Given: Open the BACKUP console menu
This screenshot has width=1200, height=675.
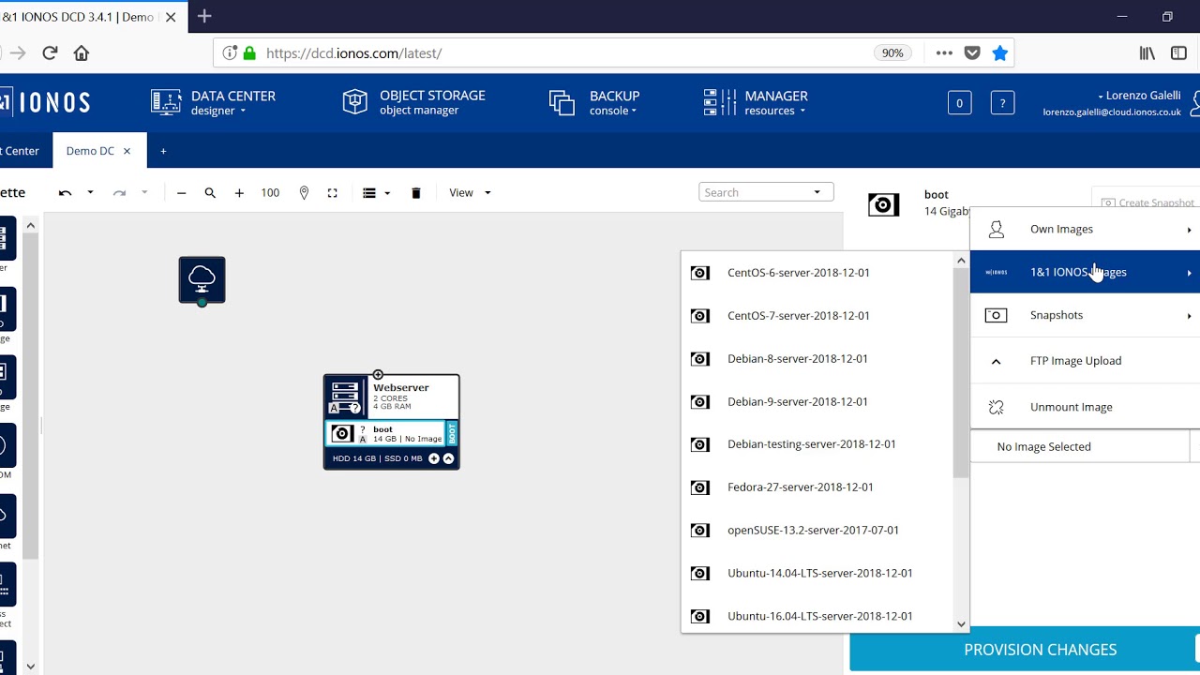Looking at the screenshot, I should (x=595, y=102).
